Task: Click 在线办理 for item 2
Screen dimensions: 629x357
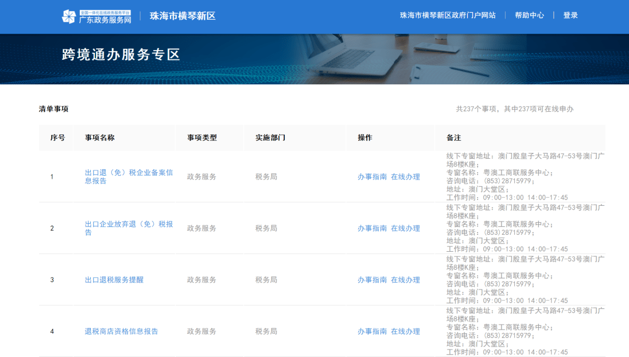Action: click(x=405, y=229)
